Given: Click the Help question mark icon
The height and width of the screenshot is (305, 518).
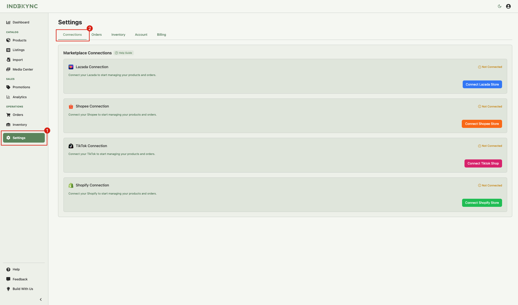Looking at the screenshot, I should tap(8, 269).
